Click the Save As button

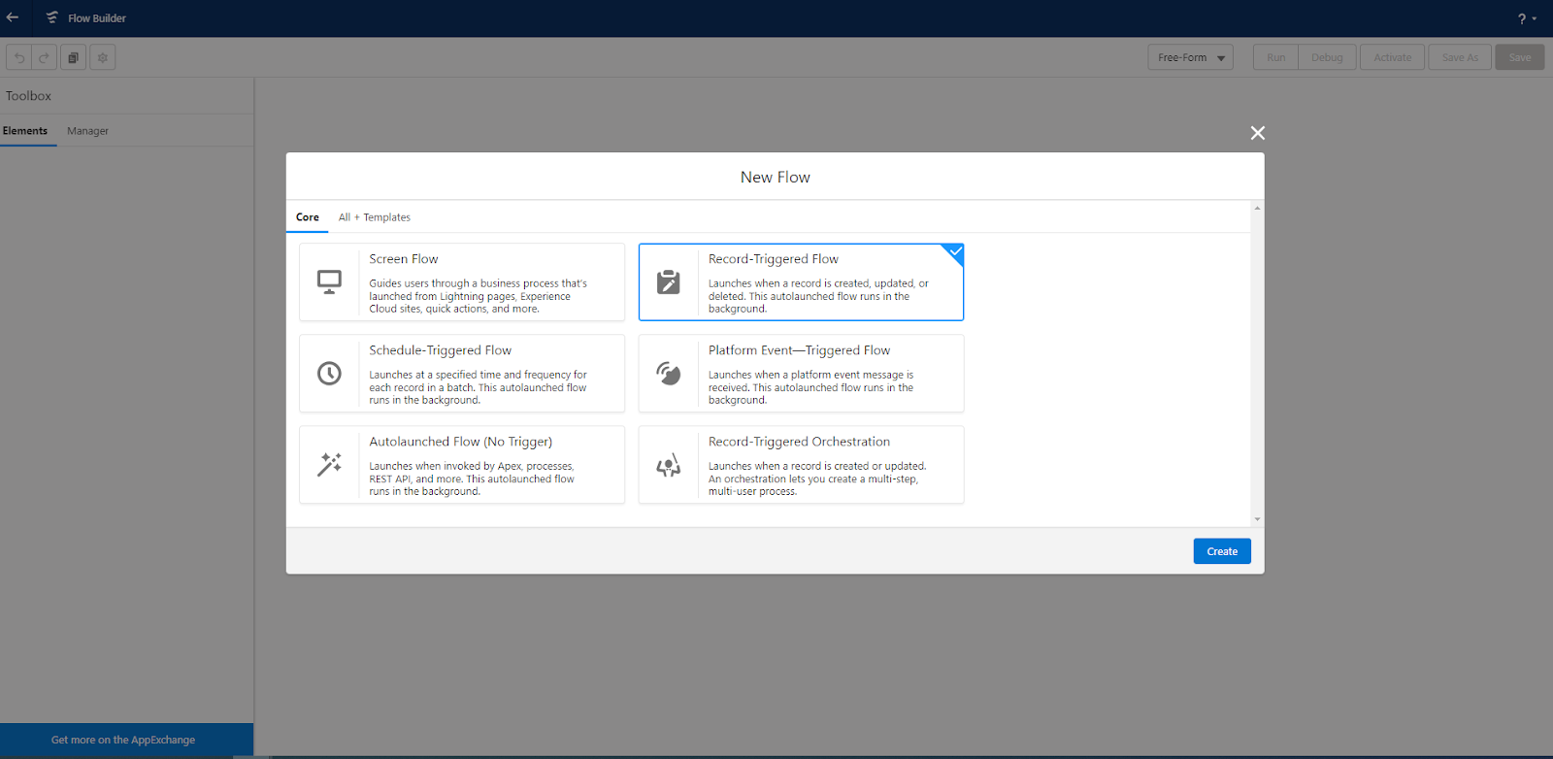click(1460, 57)
